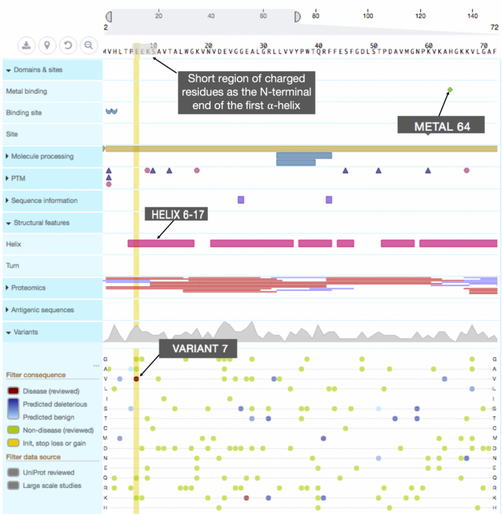The height and width of the screenshot is (514, 502).
Task: Click the Init, stop loss or gain filter
Action: point(13,443)
